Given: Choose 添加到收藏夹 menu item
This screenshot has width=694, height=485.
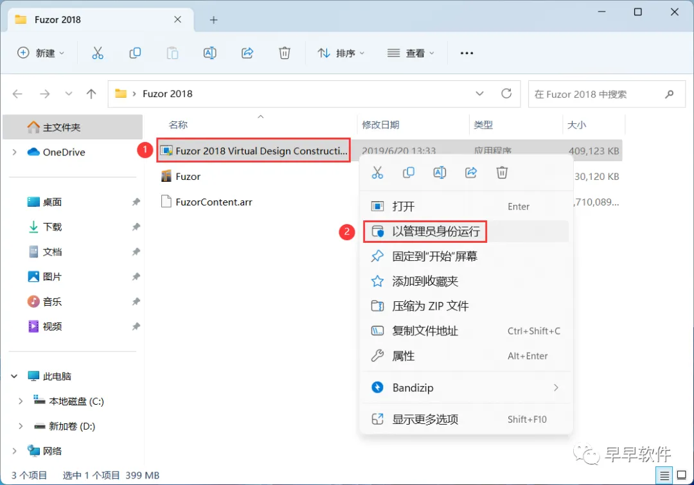Looking at the screenshot, I should point(466,281).
